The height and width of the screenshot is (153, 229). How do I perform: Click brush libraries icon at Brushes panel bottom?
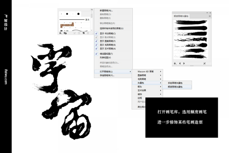[60, 33]
